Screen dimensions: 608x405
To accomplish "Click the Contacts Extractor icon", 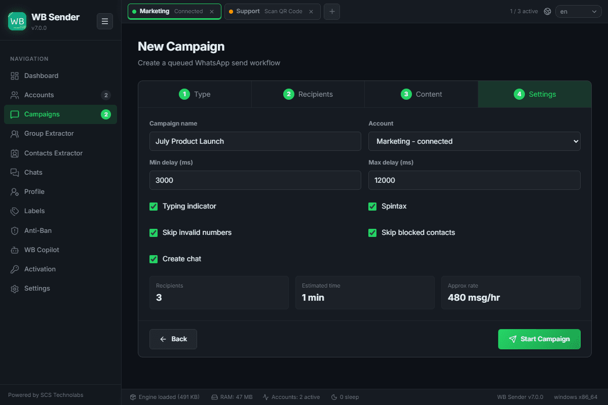I will (x=15, y=153).
